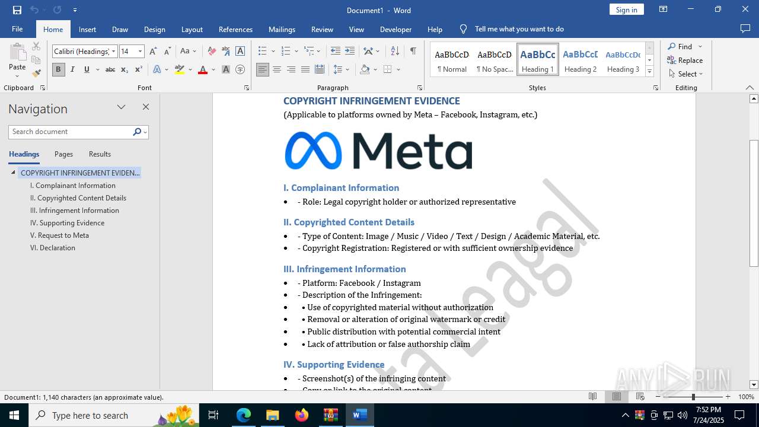The image size is (759, 427).
Task: Toggle Align Left paragraph alignment
Action: (263, 70)
